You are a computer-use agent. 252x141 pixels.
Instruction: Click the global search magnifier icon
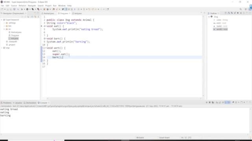point(241,9)
